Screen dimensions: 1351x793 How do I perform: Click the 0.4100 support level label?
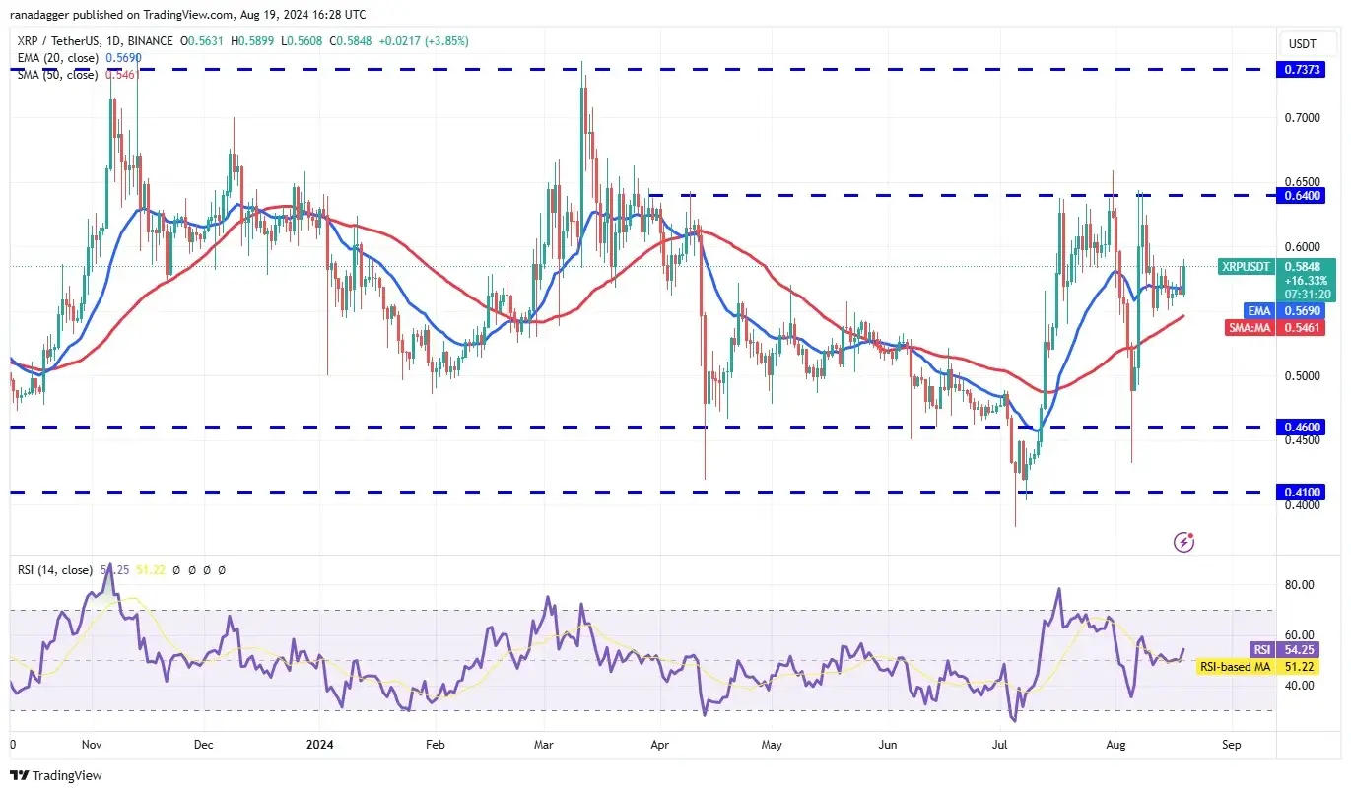coord(1302,492)
